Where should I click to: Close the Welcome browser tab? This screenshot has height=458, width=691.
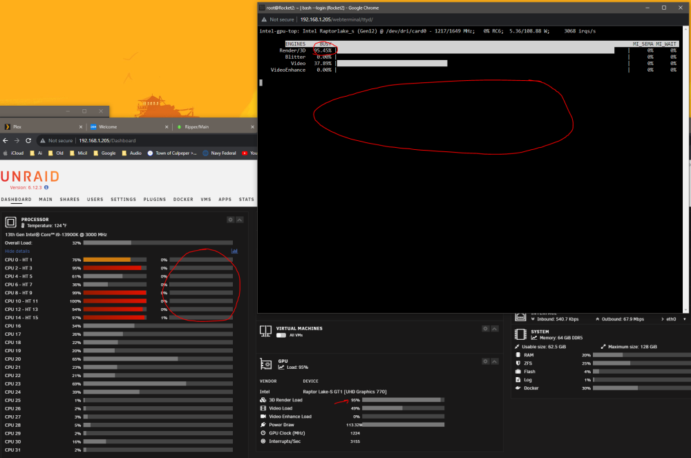click(x=167, y=127)
